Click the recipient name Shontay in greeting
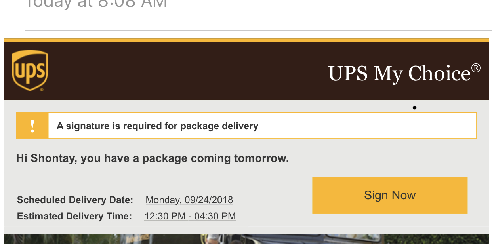The image size is (492, 244). pyautogui.click(x=53, y=158)
